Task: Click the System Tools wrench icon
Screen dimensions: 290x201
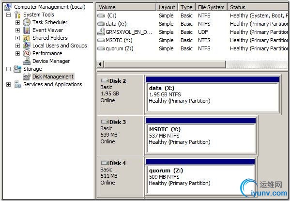Action: 17,15
